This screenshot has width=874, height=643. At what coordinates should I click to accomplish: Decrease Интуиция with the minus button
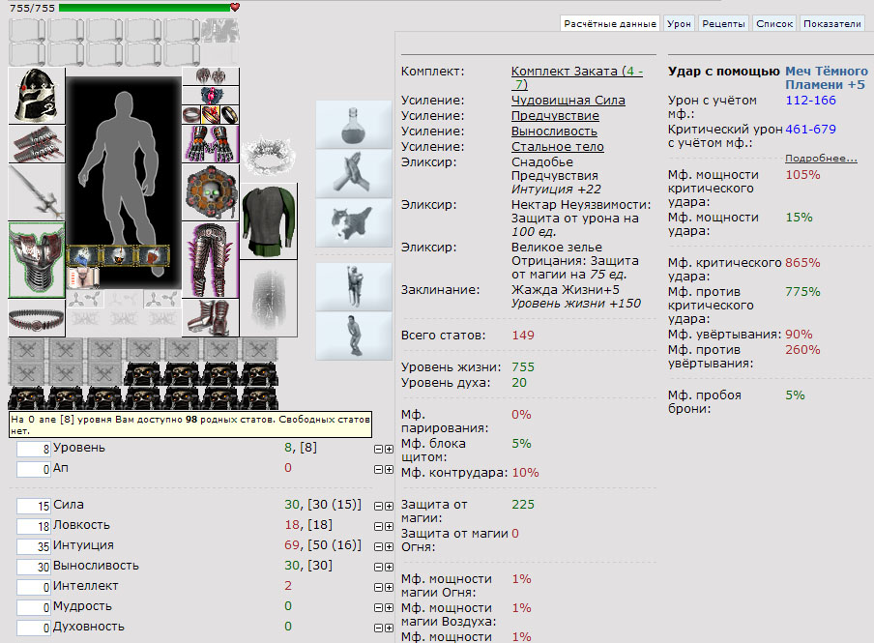tap(378, 547)
